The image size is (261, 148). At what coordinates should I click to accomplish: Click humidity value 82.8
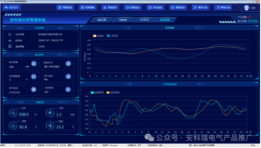tap(23, 127)
